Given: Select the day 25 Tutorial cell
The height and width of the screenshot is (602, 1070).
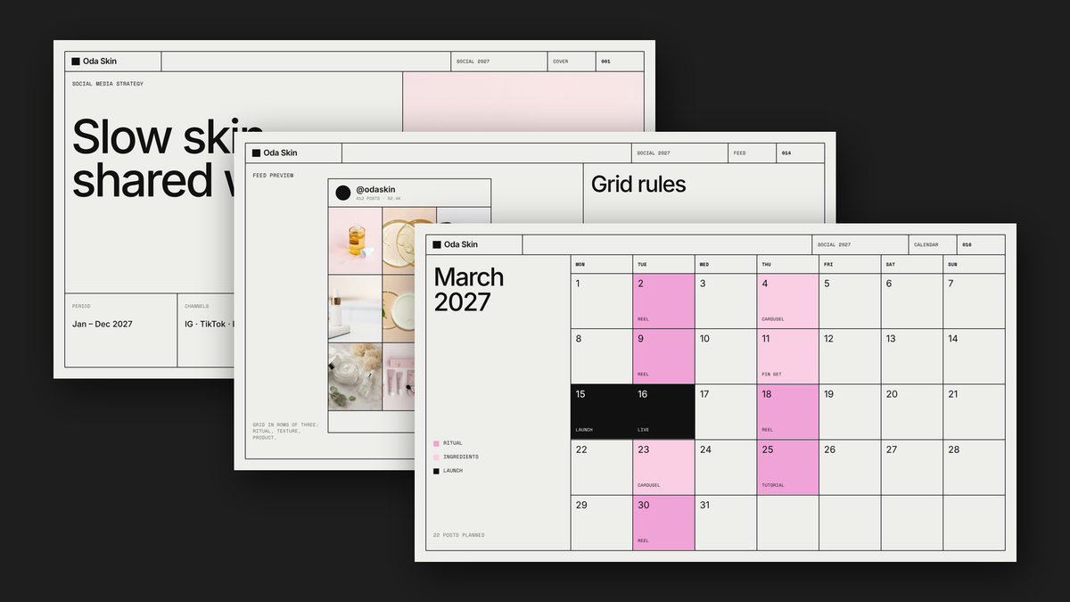Looking at the screenshot, I should pyautogui.click(x=787, y=467).
